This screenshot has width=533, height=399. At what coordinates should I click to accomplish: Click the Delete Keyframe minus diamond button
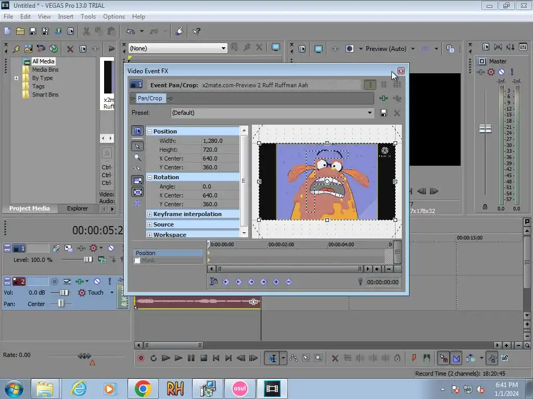click(x=288, y=282)
